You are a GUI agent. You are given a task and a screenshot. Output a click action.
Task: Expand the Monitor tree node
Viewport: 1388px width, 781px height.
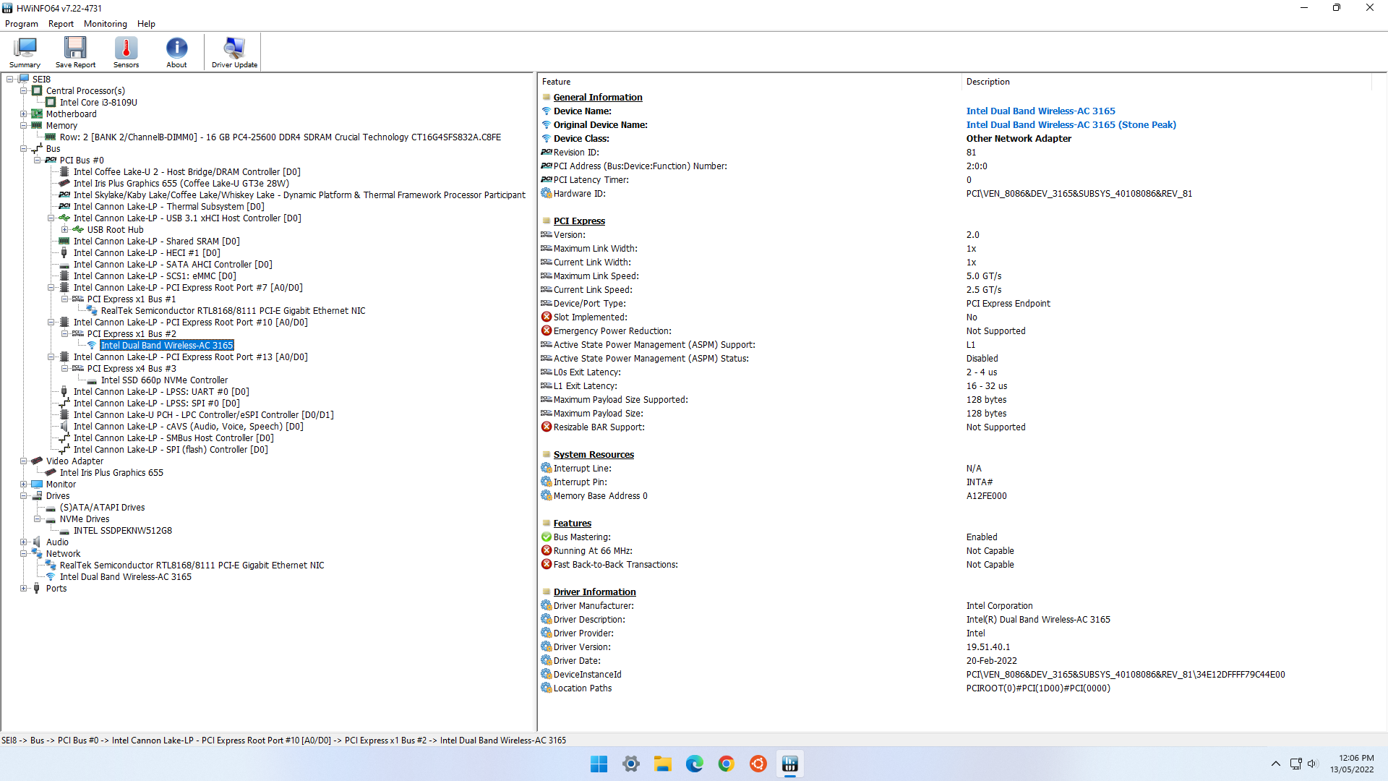(24, 485)
